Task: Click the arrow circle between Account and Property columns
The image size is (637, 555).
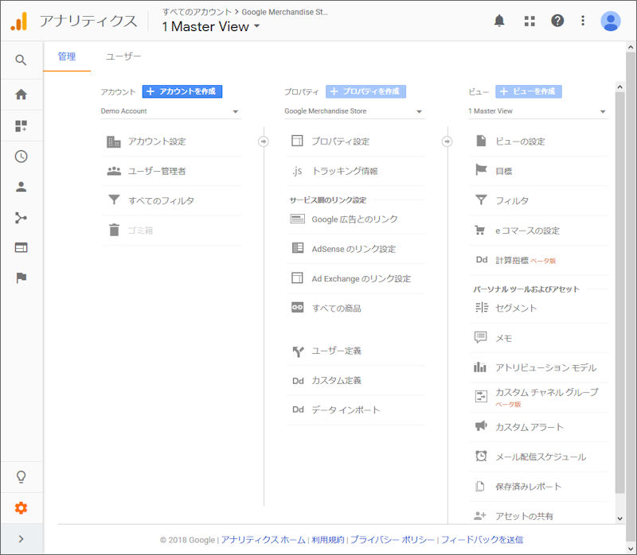Action: tap(264, 142)
